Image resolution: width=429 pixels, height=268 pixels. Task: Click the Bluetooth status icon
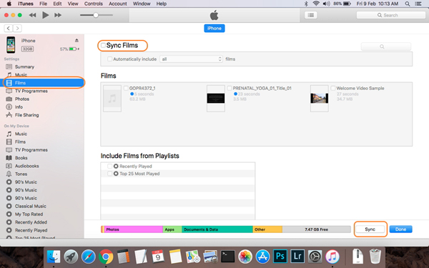coord(306,4)
